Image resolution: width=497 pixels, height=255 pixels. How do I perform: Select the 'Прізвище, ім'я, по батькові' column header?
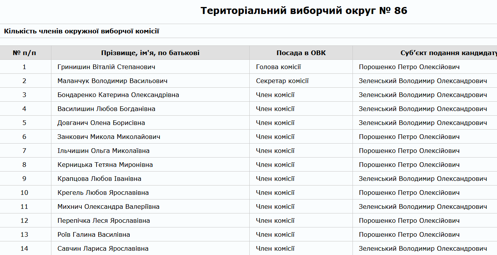(150, 53)
